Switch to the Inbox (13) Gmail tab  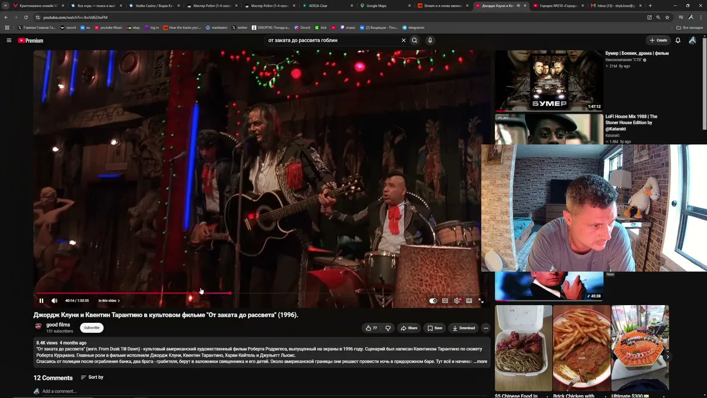[617, 6]
